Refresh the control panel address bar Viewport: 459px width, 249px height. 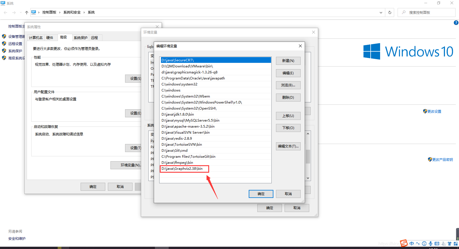(x=390, y=13)
